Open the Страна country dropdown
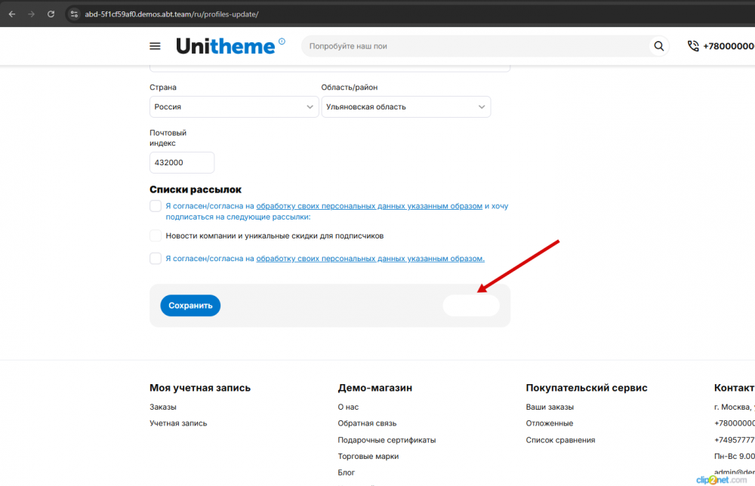This screenshot has height=486, width=755. coord(233,106)
